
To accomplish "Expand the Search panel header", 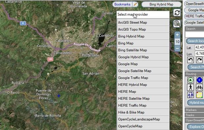I will coord(194,29).
